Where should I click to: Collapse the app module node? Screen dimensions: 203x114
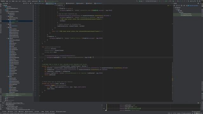pyautogui.click(x=3, y=5)
